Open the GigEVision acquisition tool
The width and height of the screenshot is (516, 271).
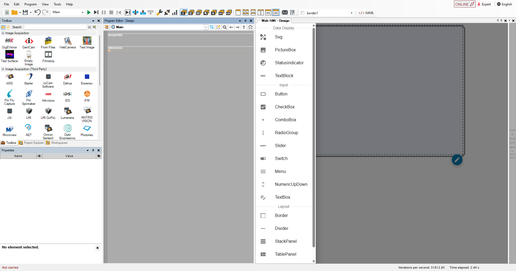[9, 43]
